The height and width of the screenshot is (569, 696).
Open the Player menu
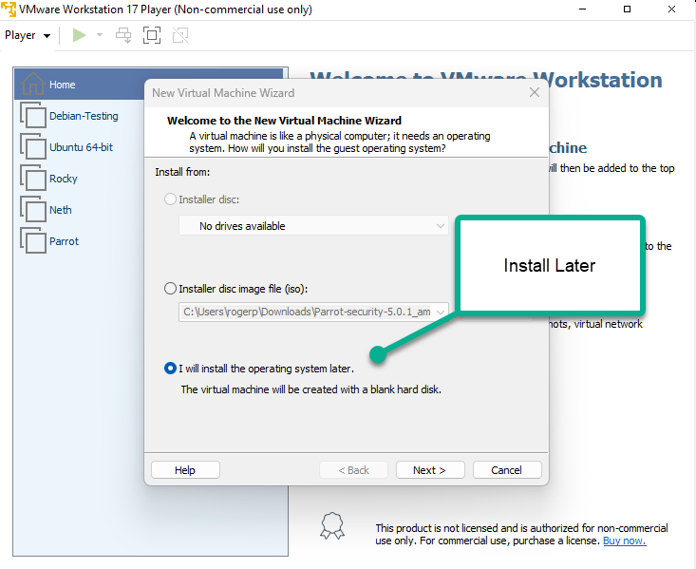tap(28, 35)
